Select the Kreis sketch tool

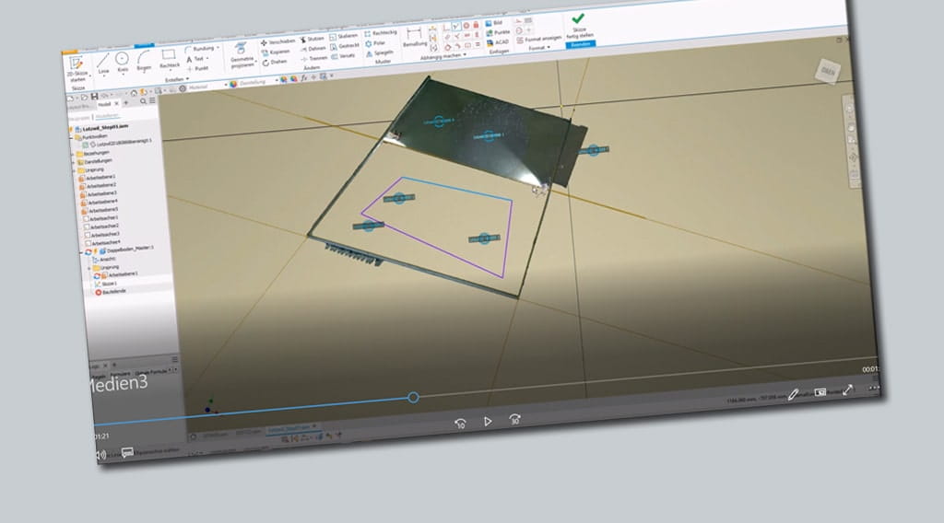122,59
